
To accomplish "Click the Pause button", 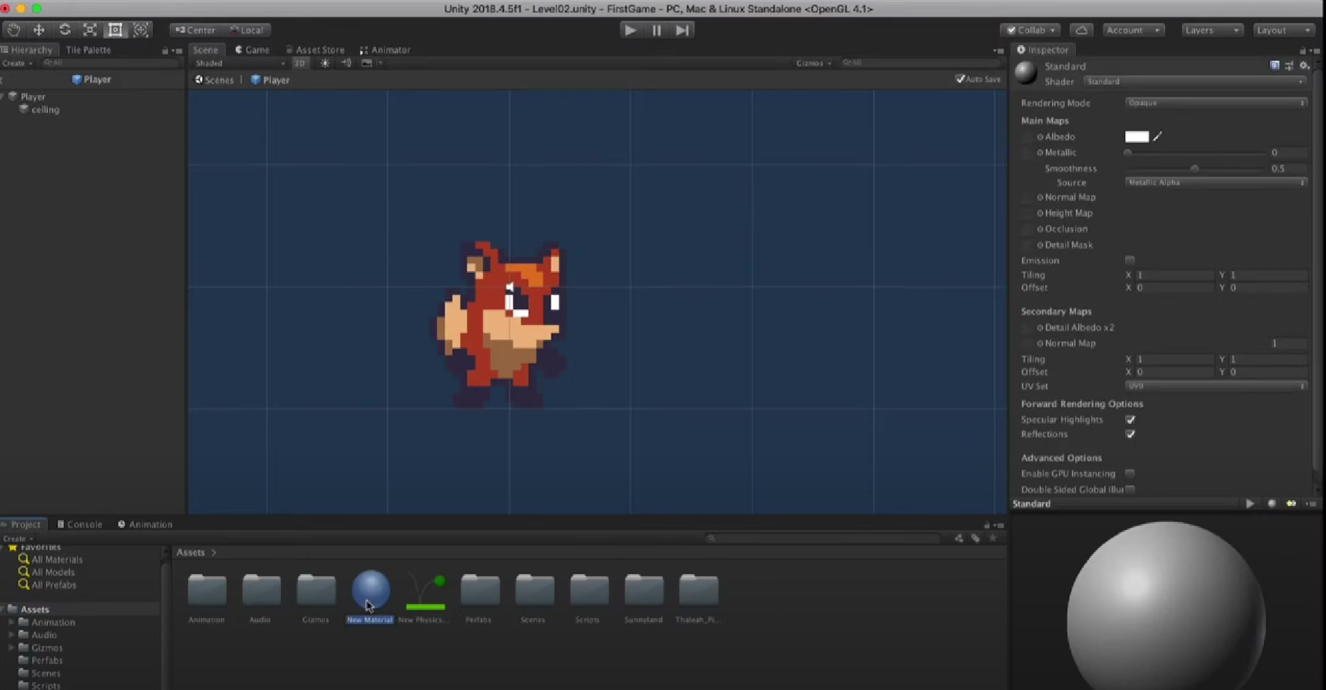I will tap(656, 30).
